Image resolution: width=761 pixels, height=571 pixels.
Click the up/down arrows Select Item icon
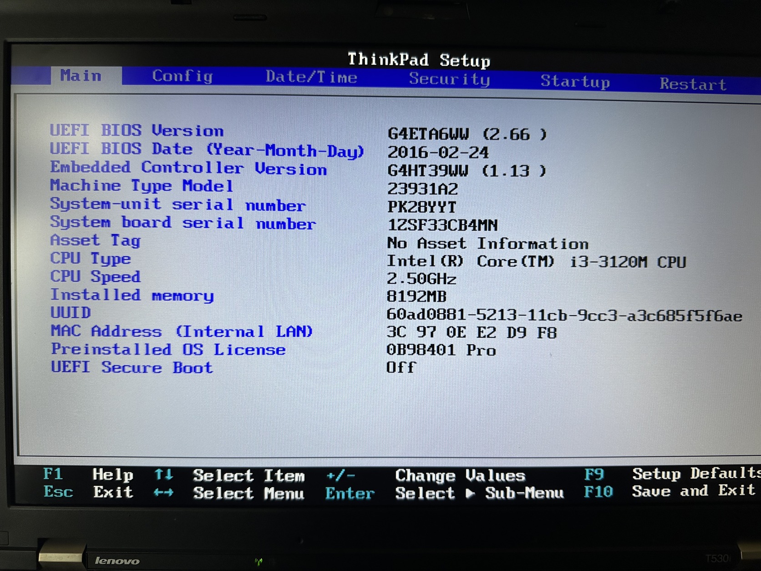tap(163, 475)
